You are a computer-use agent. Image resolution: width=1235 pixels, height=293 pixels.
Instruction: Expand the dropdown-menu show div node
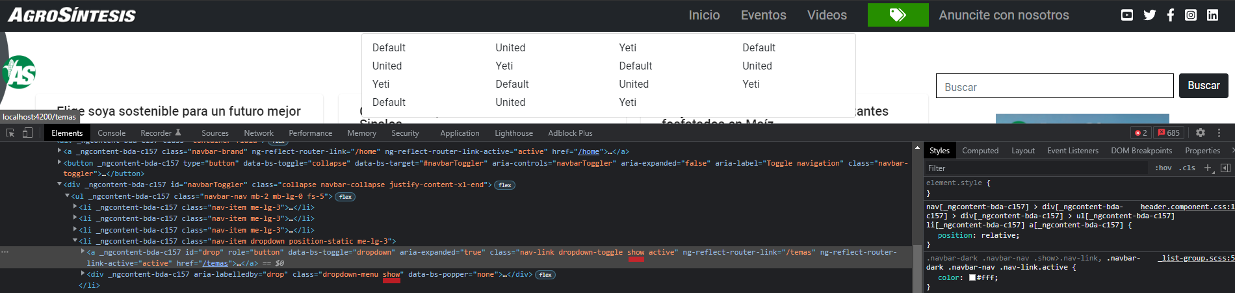click(83, 274)
